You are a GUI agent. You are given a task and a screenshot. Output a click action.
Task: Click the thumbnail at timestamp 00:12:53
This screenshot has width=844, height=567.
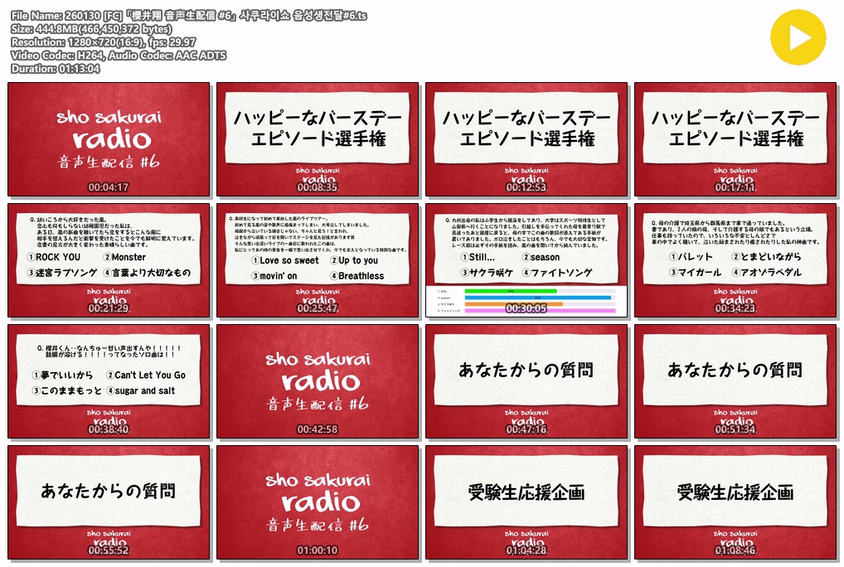tap(526, 138)
